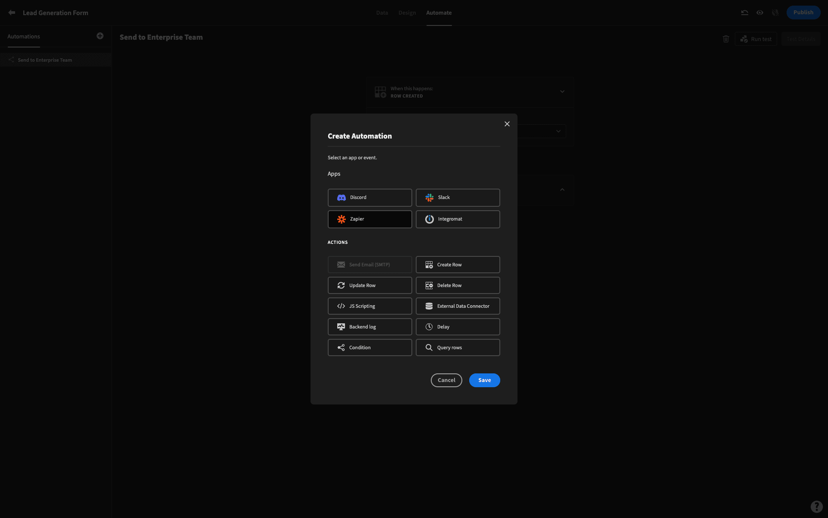Open the Automations sidebar tab

(x=24, y=37)
